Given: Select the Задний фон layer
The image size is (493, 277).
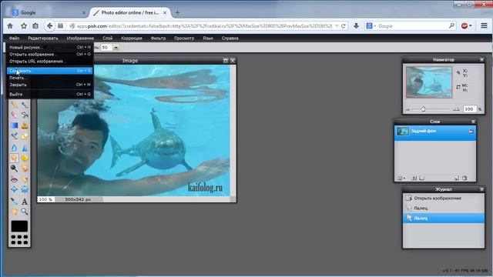Looking at the screenshot, I should [x=435, y=133].
